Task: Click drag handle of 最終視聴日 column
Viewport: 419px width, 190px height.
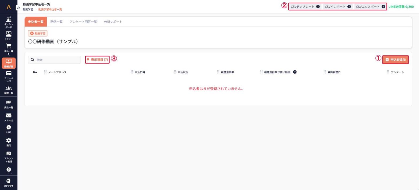Action: (x=325, y=72)
